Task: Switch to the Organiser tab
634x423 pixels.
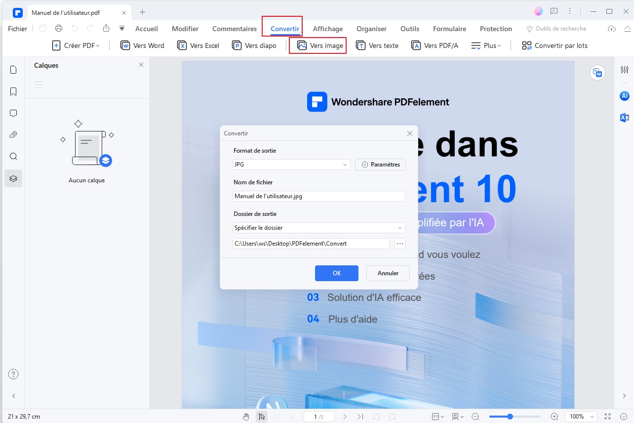Action: coord(372,29)
